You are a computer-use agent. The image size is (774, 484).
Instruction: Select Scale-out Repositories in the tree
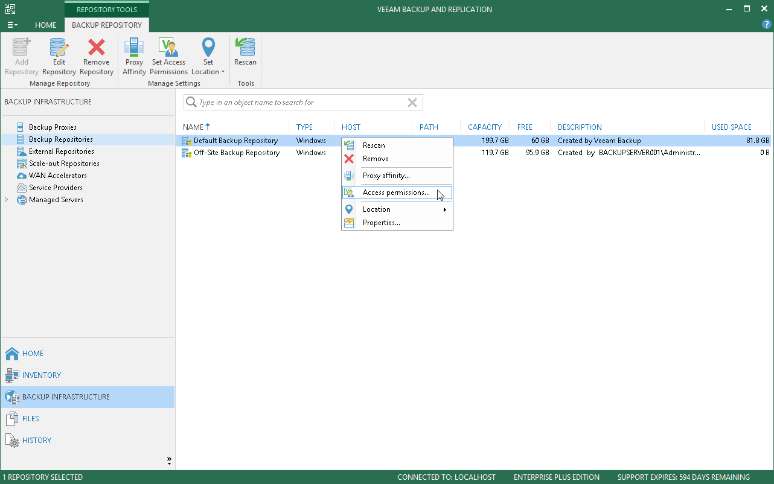[64, 164]
